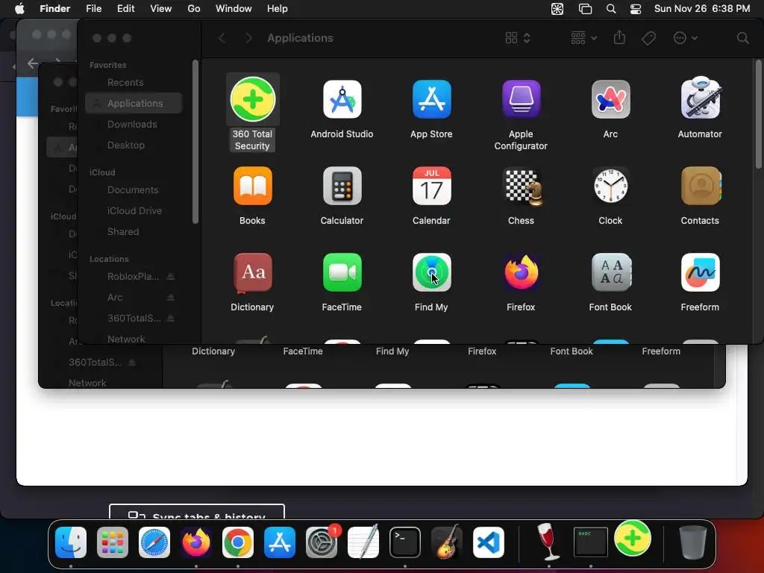Image resolution: width=764 pixels, height=573 pixels.
Task: Eject the RobloxPla... volume
Action: (171, 276)
